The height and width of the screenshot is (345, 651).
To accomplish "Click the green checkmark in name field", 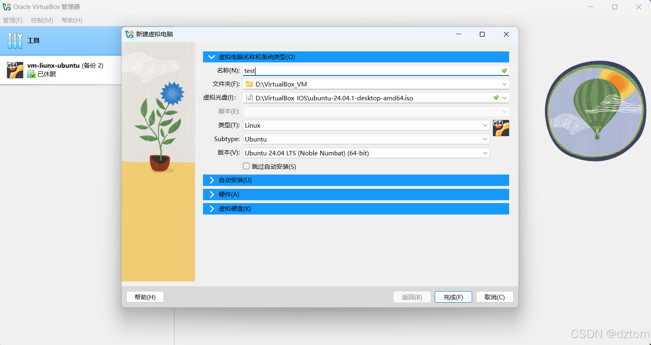I will [x=504, y=71].
